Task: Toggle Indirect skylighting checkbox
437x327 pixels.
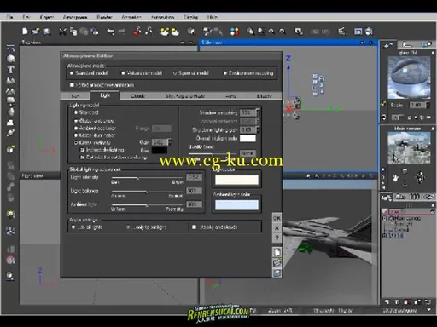Action: point(83,150)
